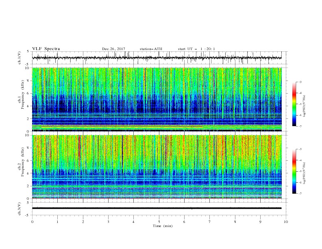
Task: Click the ch.1 "Frequency (kHz)" axis label
Action: tap(23, 95)
